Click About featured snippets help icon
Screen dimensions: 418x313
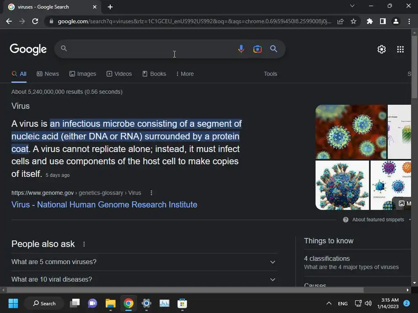(x=345, y=220)
